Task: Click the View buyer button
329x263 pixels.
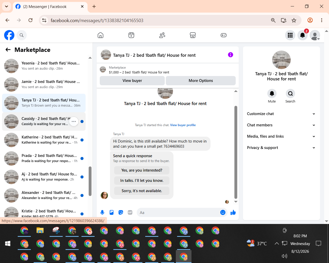Action: point(132,81)
